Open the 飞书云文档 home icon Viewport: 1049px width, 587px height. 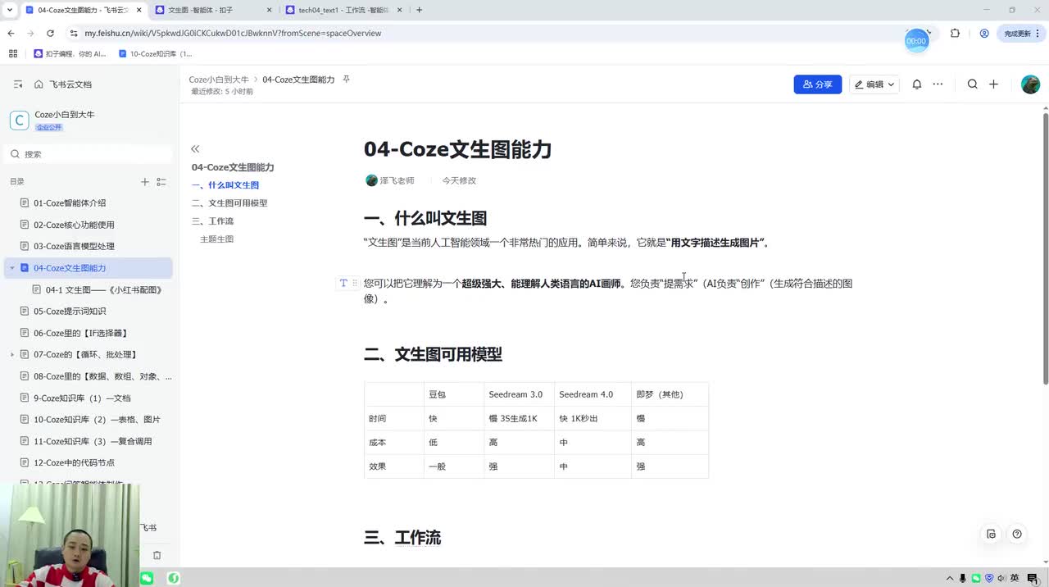39,84
